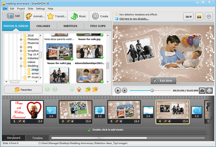Open the Music tab
This screenshot has height=147, width=216.
click(x=78, y=16)
